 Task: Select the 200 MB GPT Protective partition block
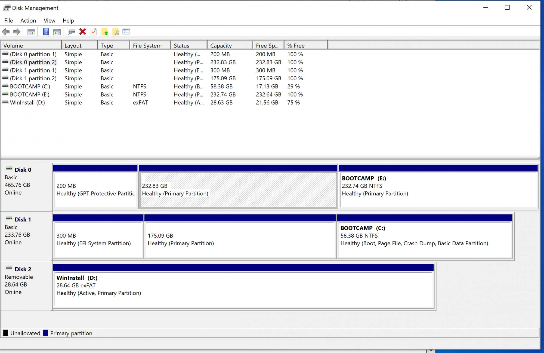click(x=95, y=187)
